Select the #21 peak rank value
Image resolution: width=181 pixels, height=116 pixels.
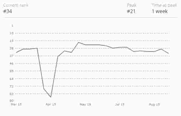(x=131, y=11)
